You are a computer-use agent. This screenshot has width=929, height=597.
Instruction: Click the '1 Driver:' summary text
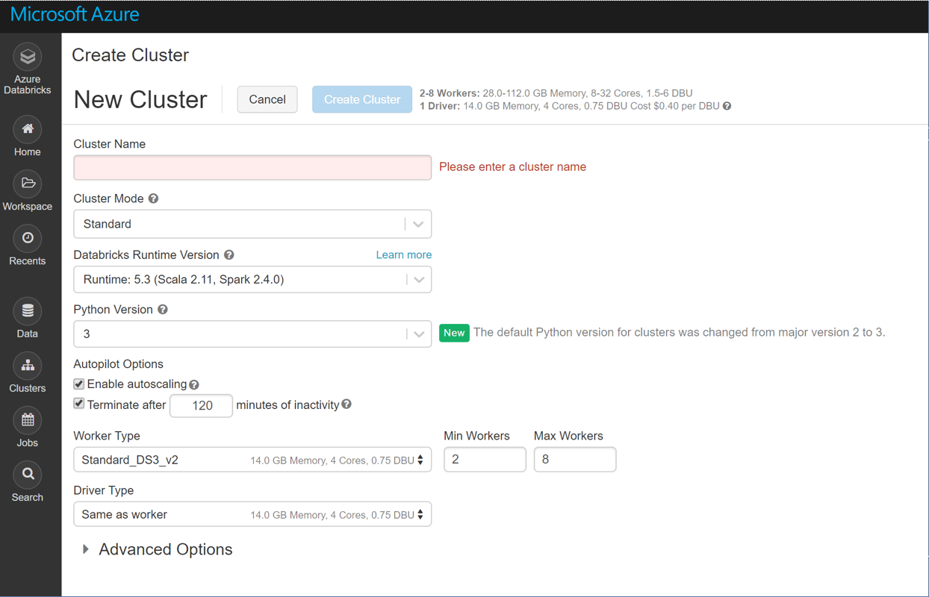[440, 106]
